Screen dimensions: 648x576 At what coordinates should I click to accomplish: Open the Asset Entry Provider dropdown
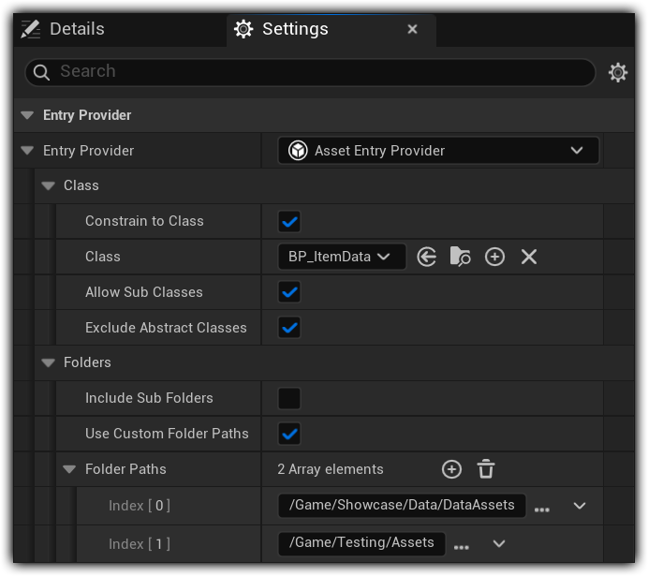438,151
